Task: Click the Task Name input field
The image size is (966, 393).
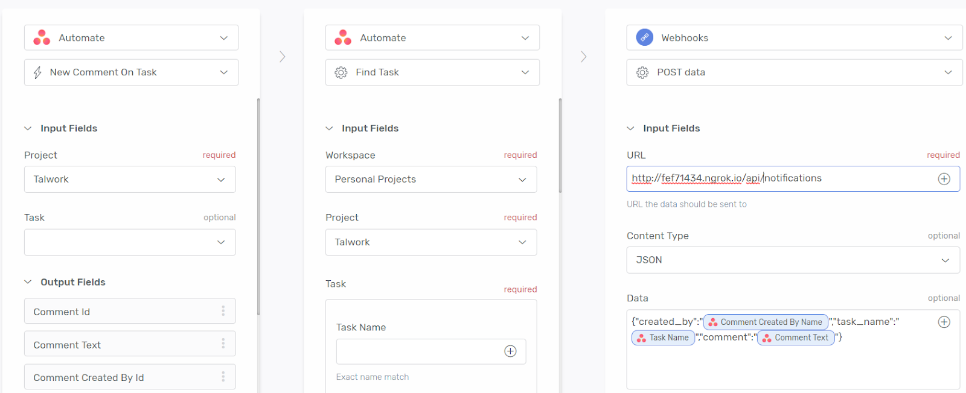Action: click(x=430, y=351)
